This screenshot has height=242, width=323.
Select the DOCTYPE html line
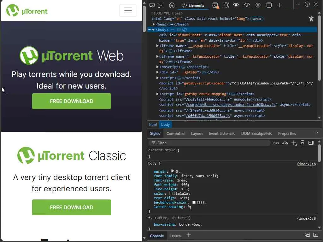tap(167, 13)
